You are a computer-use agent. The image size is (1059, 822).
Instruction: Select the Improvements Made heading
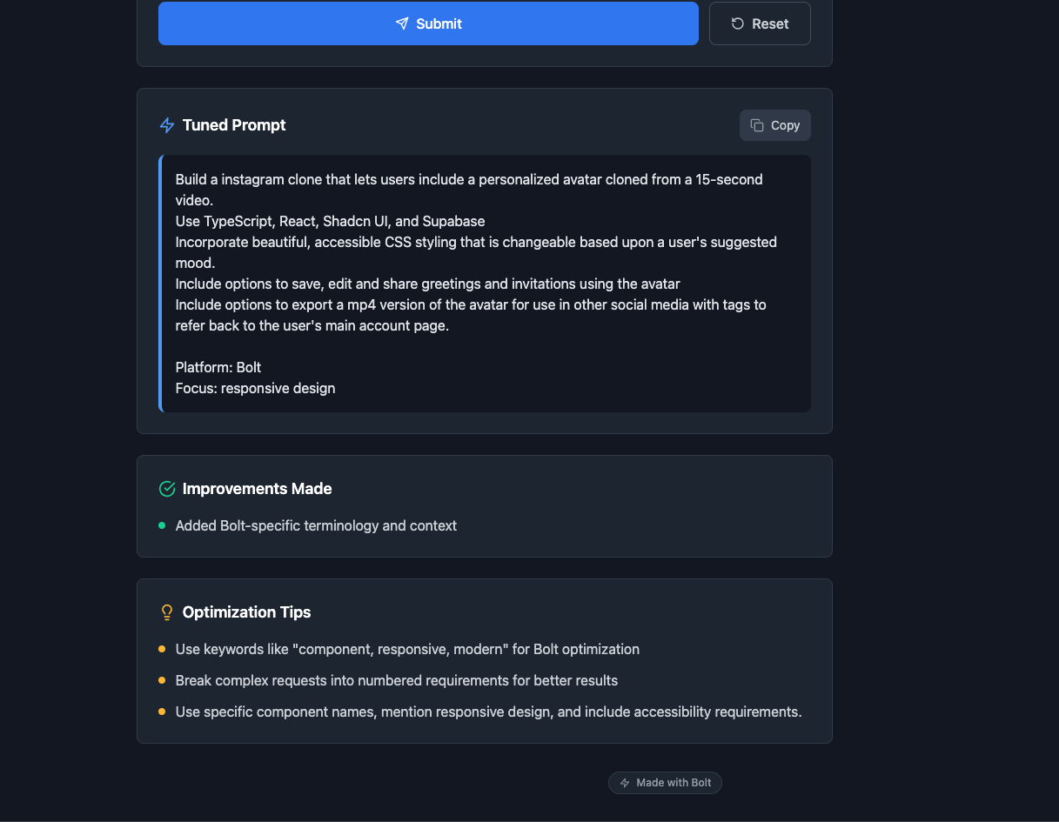257,489
